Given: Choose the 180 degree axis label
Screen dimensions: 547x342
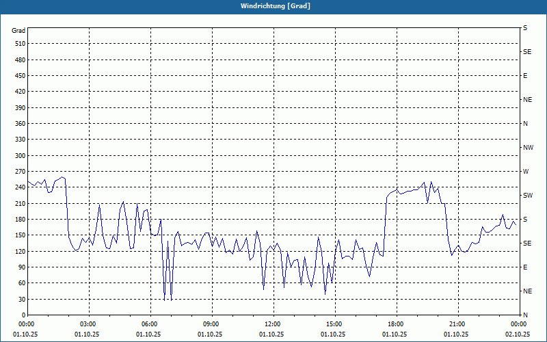Looking at the screenshot, I should pos(21,220).
